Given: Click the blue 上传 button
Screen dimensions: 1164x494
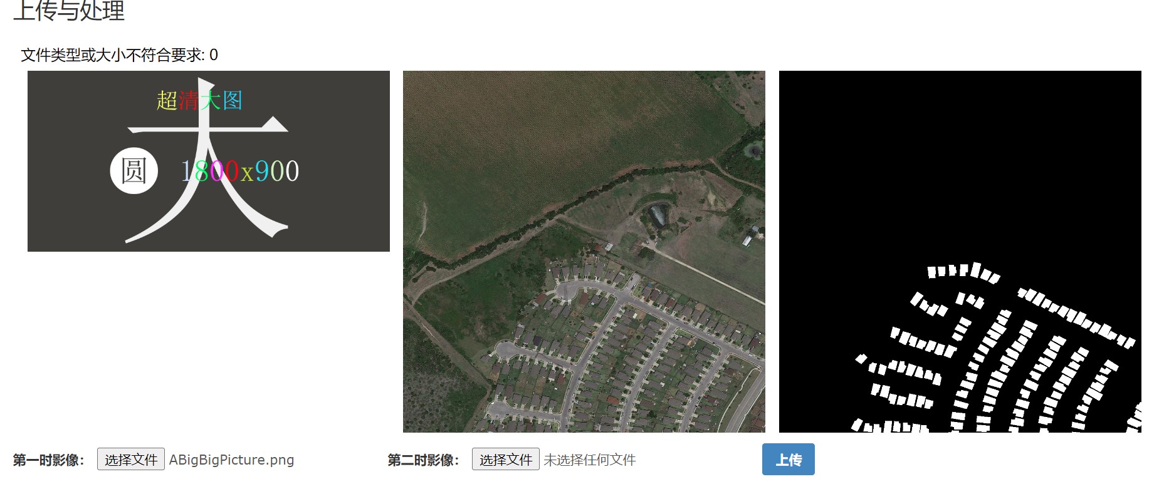Looking at the screenshot, I should coord(788,460).
